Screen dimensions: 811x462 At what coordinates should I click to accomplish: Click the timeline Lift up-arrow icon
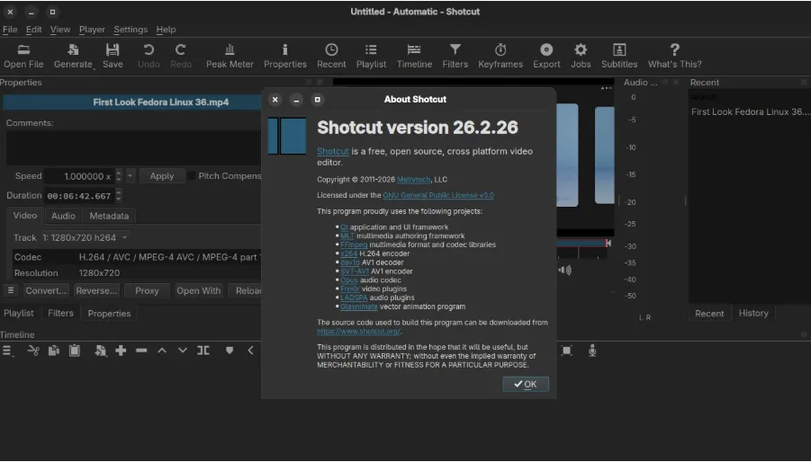tap(162, 351)
